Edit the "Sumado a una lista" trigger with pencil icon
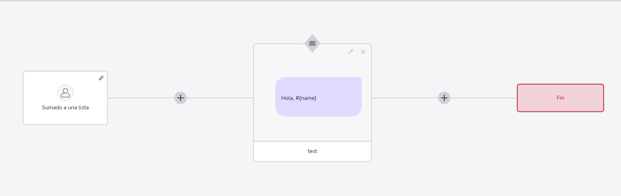 (101, 78)
